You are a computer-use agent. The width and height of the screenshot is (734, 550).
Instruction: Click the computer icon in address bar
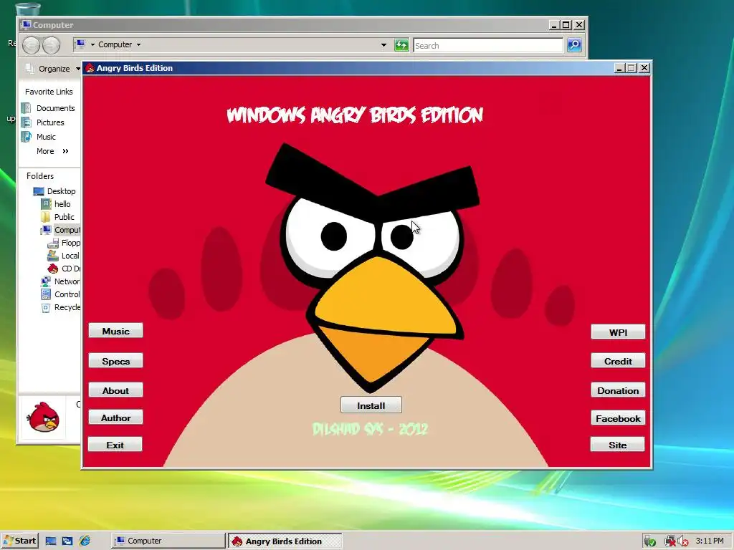tap(80, 44)
